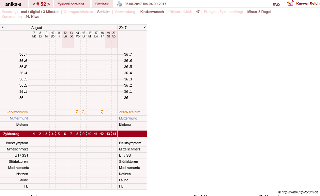Viewport: 320px width, 196px height.
Task: Click the '<' arrow right of 2017
Action: (x=145, y=27)
